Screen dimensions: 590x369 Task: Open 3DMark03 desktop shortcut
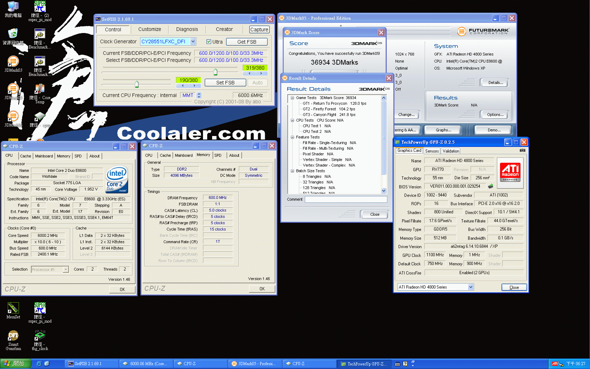(13, 64)
